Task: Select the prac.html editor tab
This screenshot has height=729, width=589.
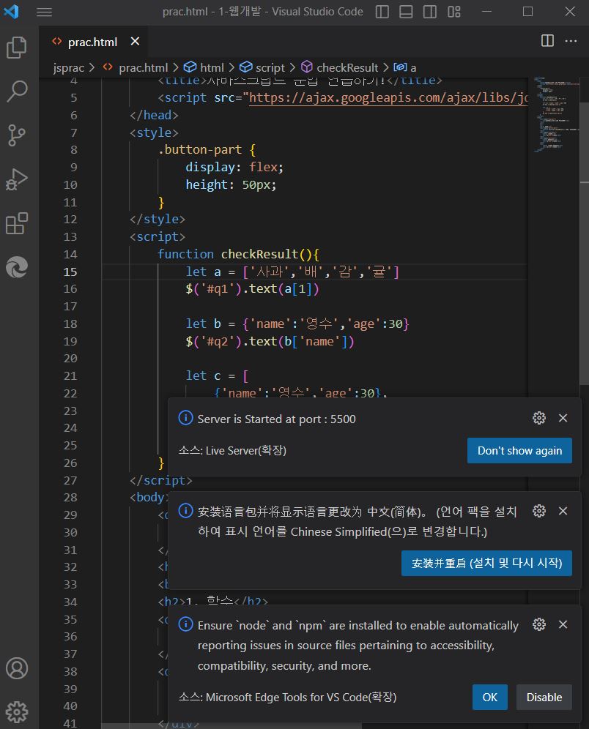Action: 93,42
